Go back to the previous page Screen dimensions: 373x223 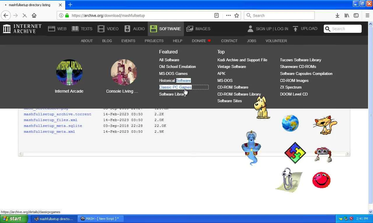click(x=6, y=15)
